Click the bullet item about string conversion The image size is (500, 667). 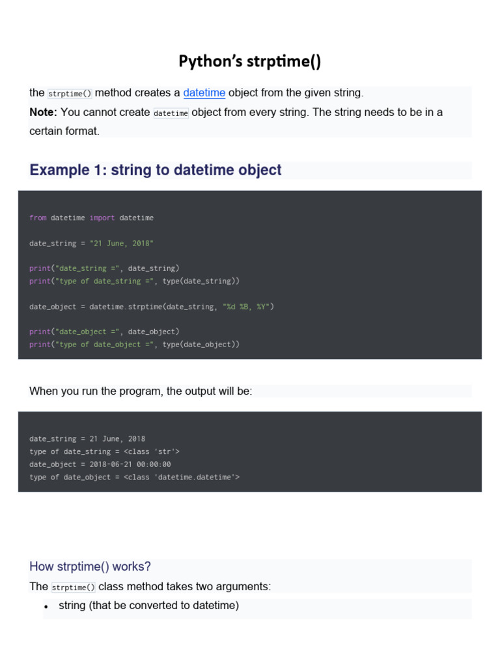point(148,605)
